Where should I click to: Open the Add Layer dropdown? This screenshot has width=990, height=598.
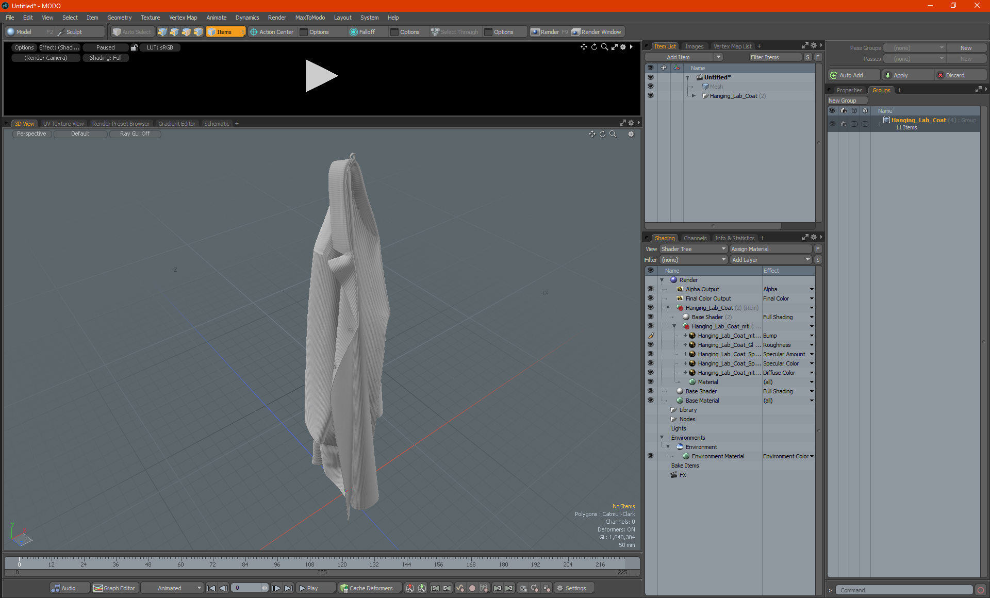point(770,260)
